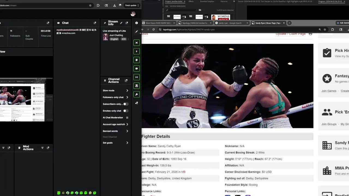
Task: Click the print icon beside Update / Claim Page
Action: 310,34
